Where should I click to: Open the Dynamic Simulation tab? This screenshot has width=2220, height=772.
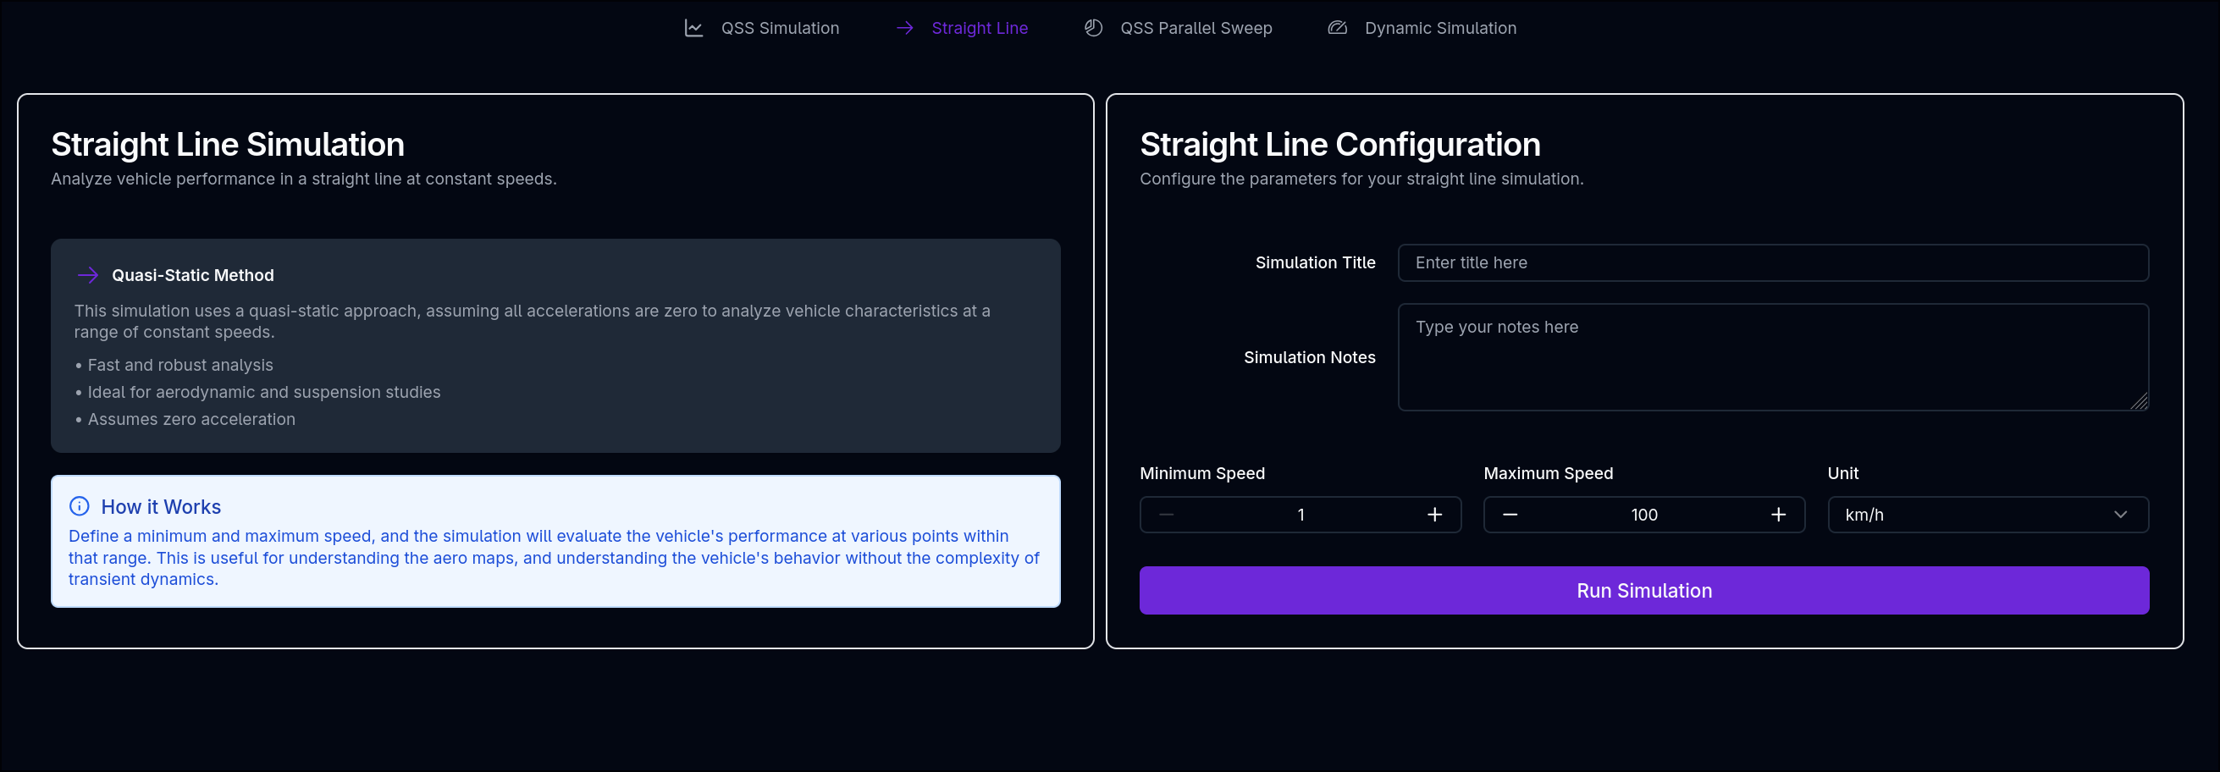point(1422,29)
